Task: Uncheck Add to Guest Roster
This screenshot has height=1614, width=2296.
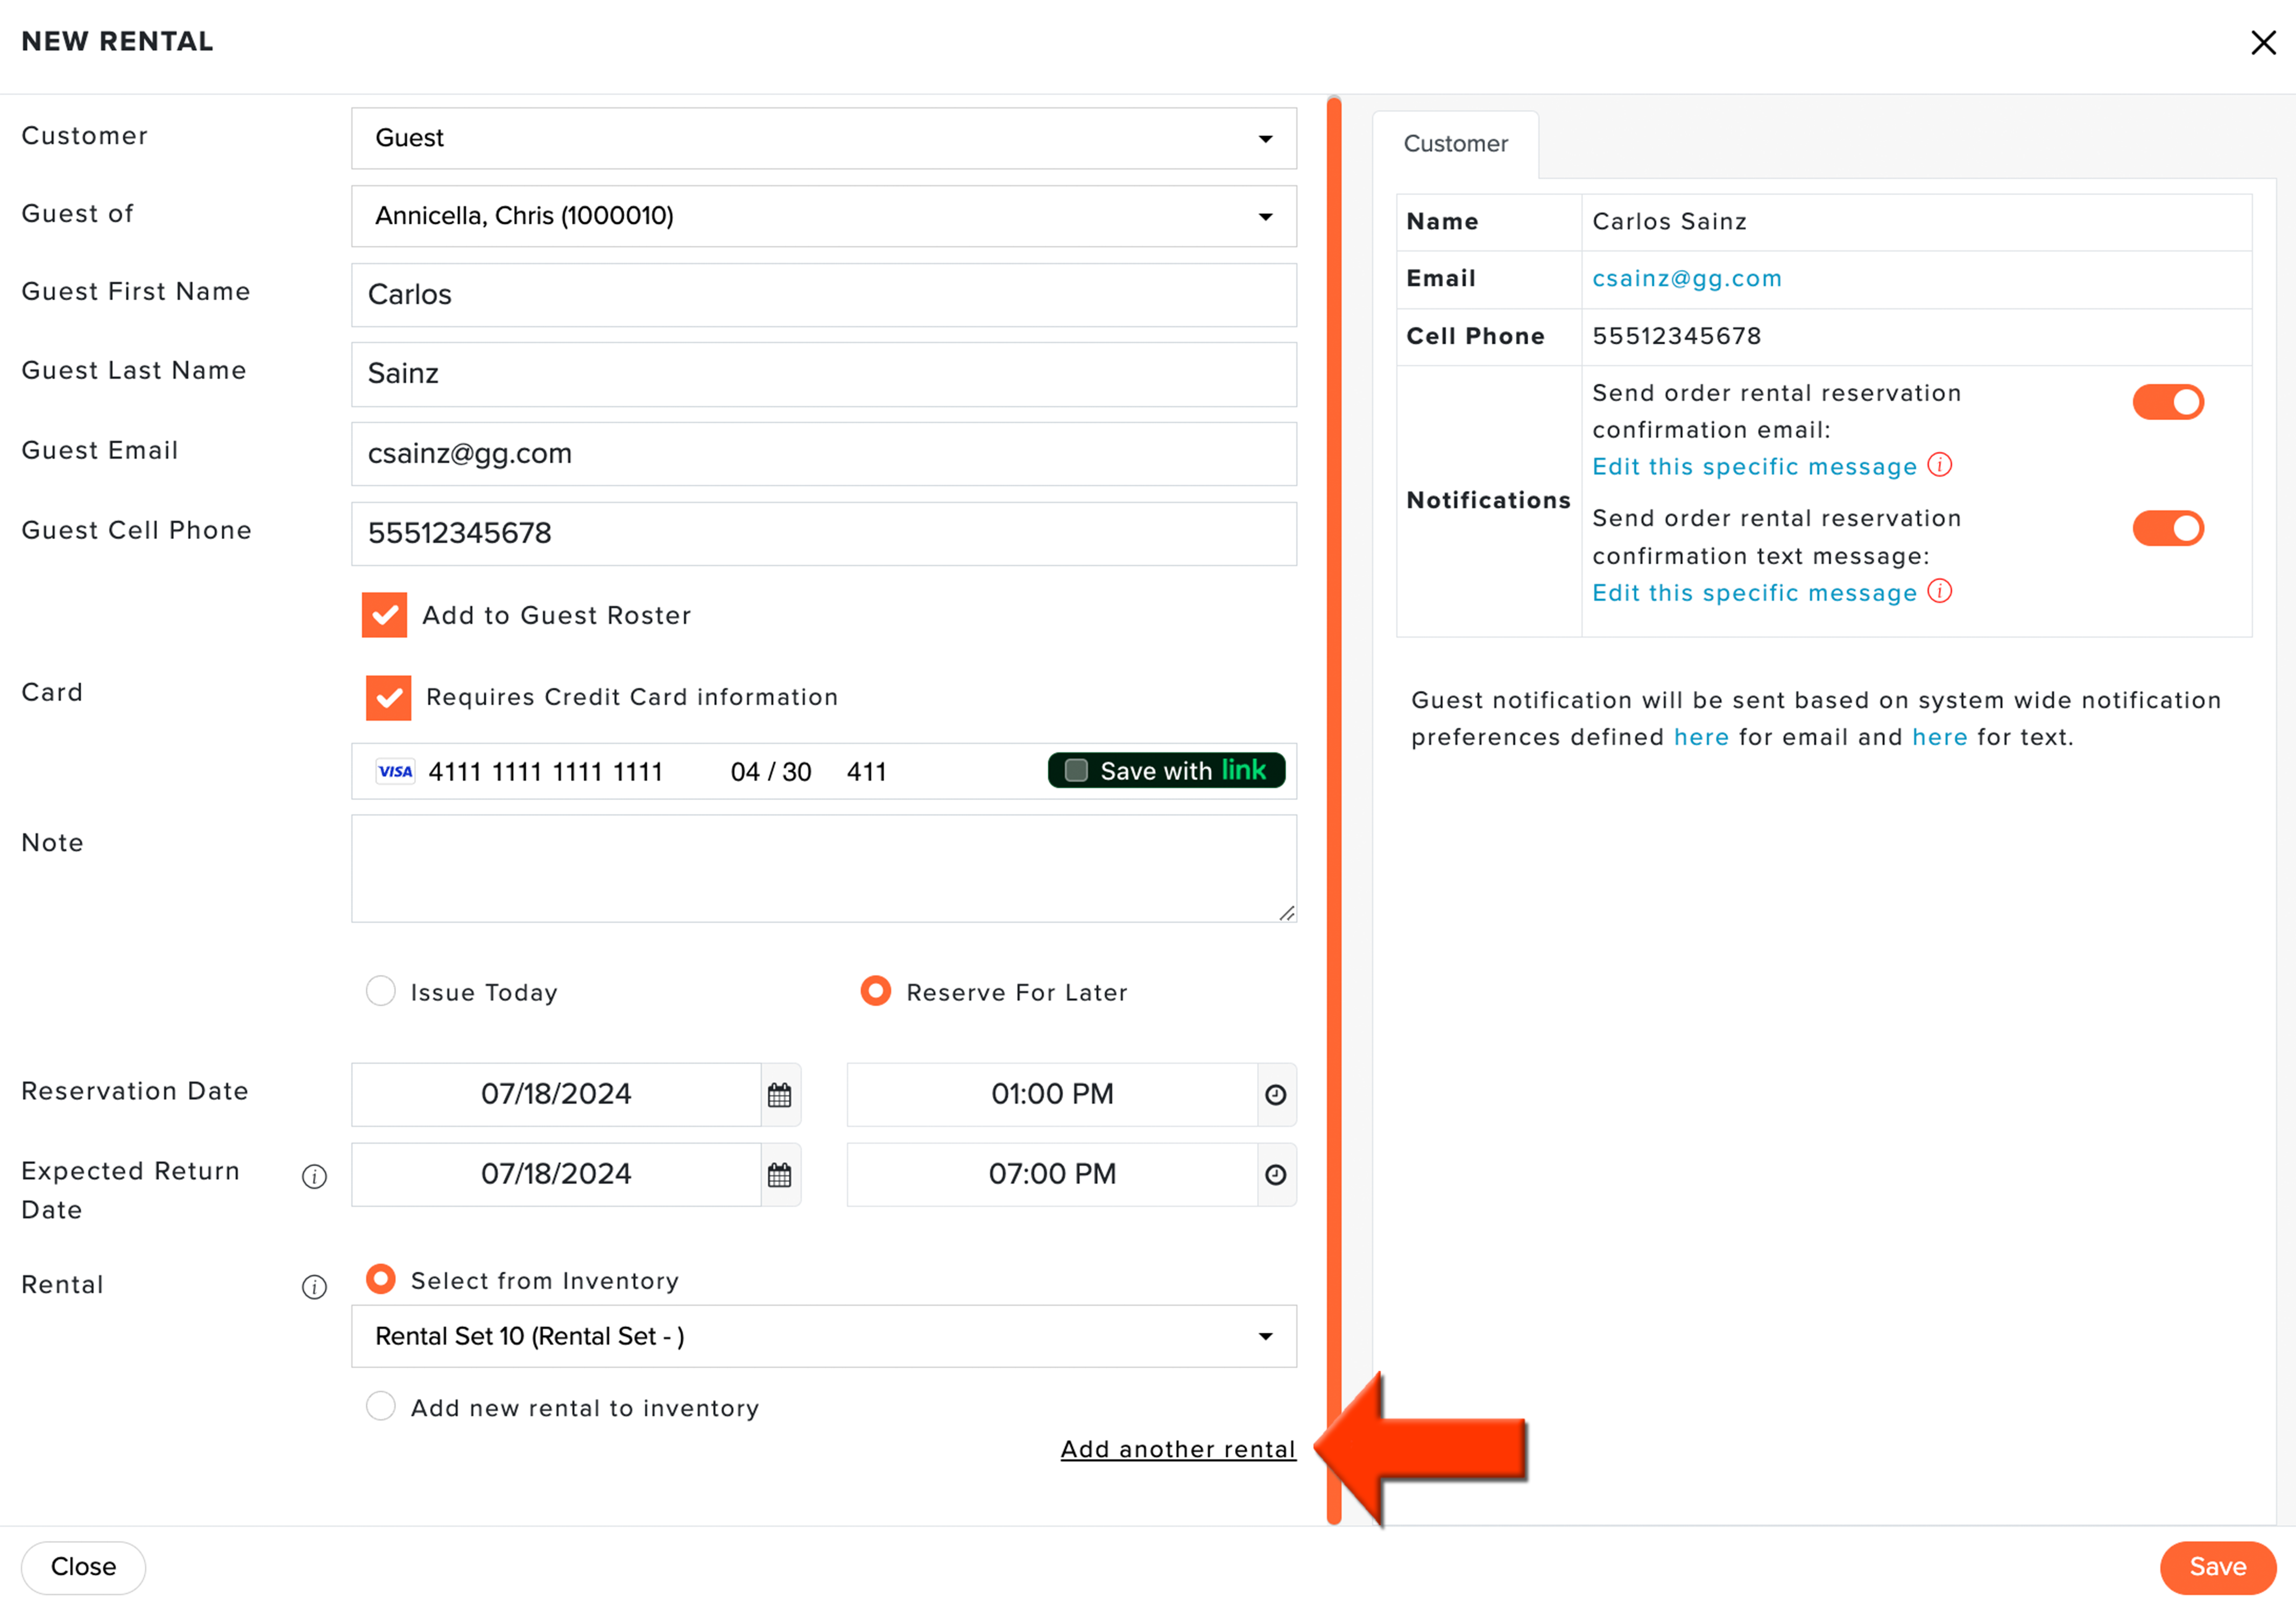Action: pyautogui.click(x=384, y=615)
